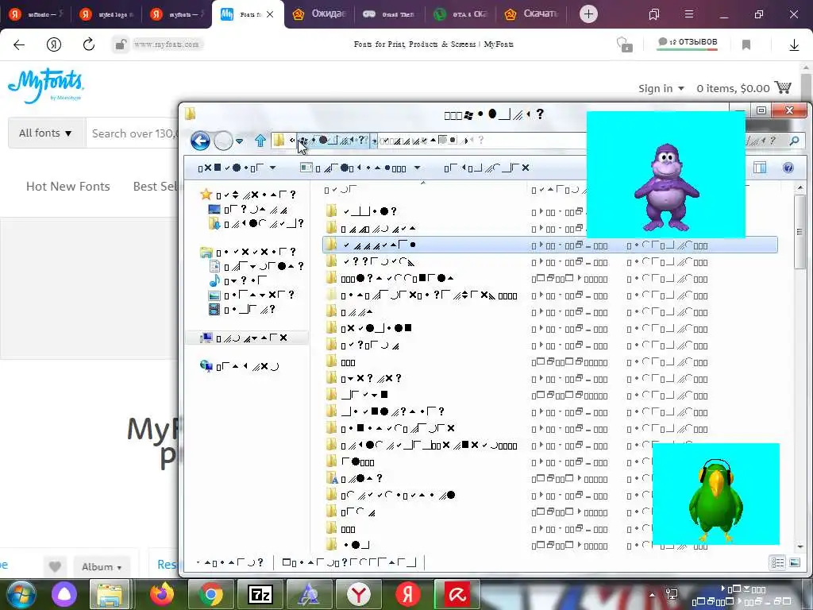Toggle the Explorer preview pane icon
Image resolution: width=813 pixels, height=610 pixels.
[x=760, y=168]
